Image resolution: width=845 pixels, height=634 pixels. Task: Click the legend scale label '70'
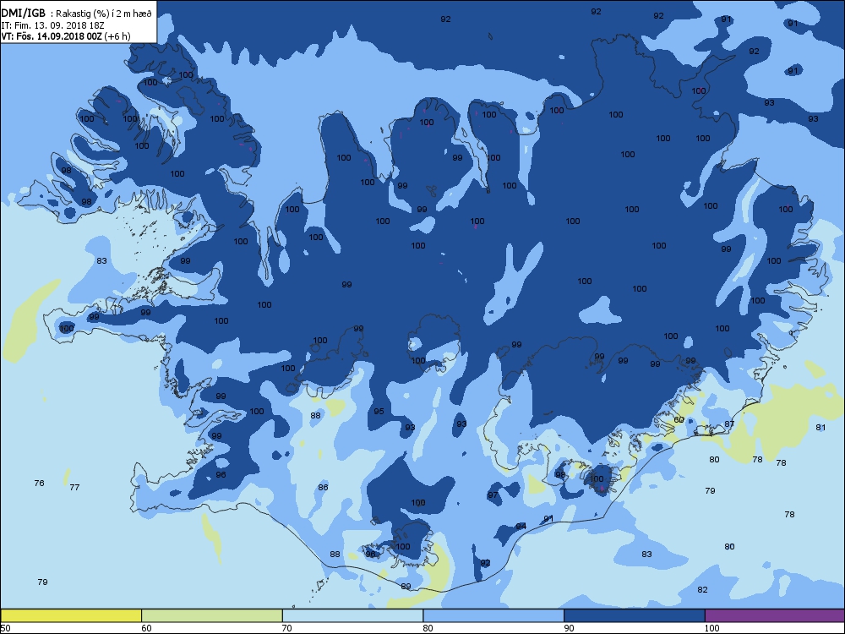point(286,628)
